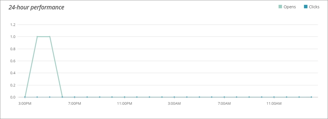Viewport: 328px width, 119px height.
Task: Click the 7:00AM x-axis label
Action: [224, 104]
